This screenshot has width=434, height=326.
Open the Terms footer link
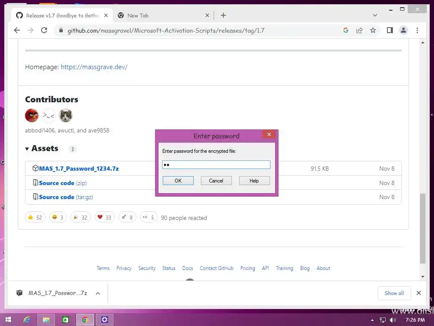click(x=103, y=268)
